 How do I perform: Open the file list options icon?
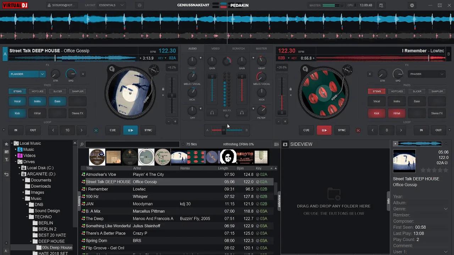pos(276,144)
